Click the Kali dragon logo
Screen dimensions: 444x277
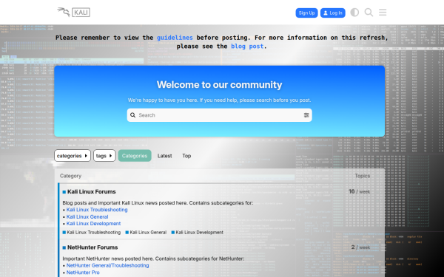[73, 12]
